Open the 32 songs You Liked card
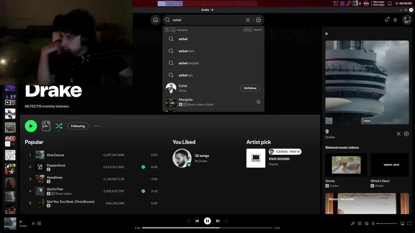The height and width of the screenshot is (233, 415). click(x=191, y=158)
